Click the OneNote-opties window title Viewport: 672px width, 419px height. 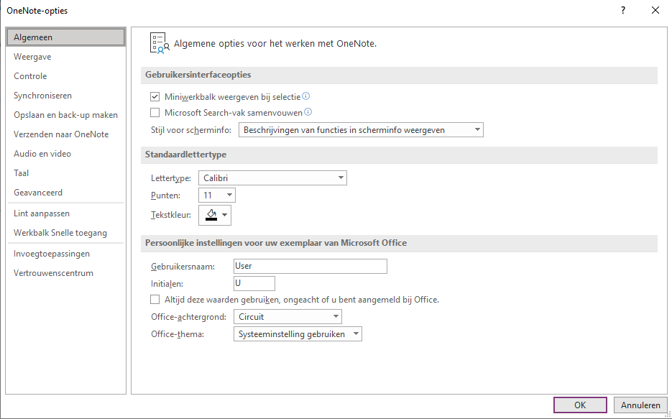[37, 11]
